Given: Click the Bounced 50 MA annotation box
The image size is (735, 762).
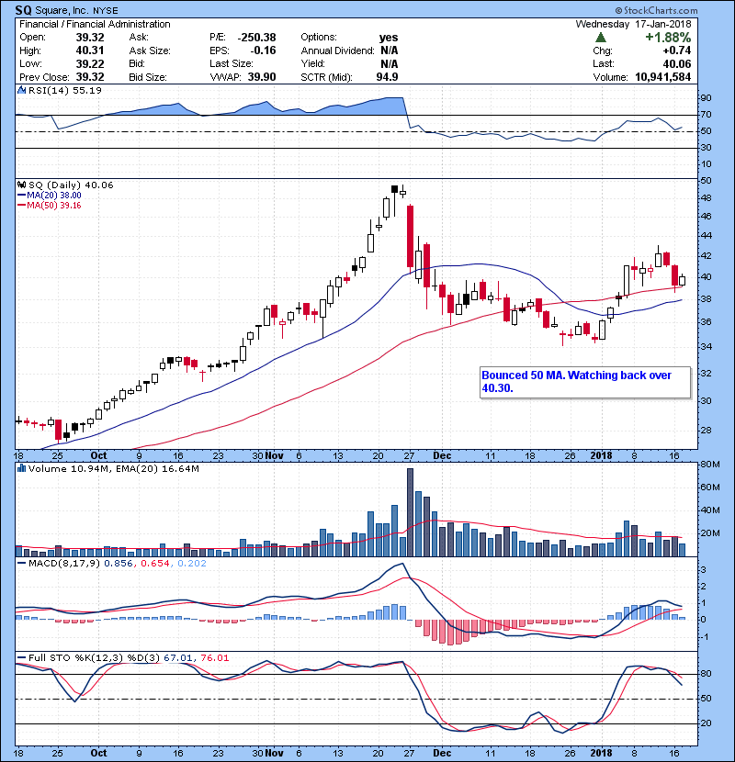Looking at the screenshot, I should tap(584, 383).
